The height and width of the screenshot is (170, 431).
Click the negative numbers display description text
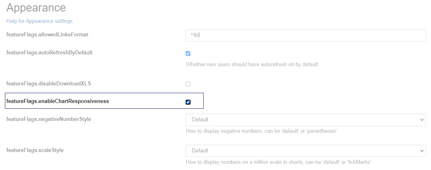[261, 131]
